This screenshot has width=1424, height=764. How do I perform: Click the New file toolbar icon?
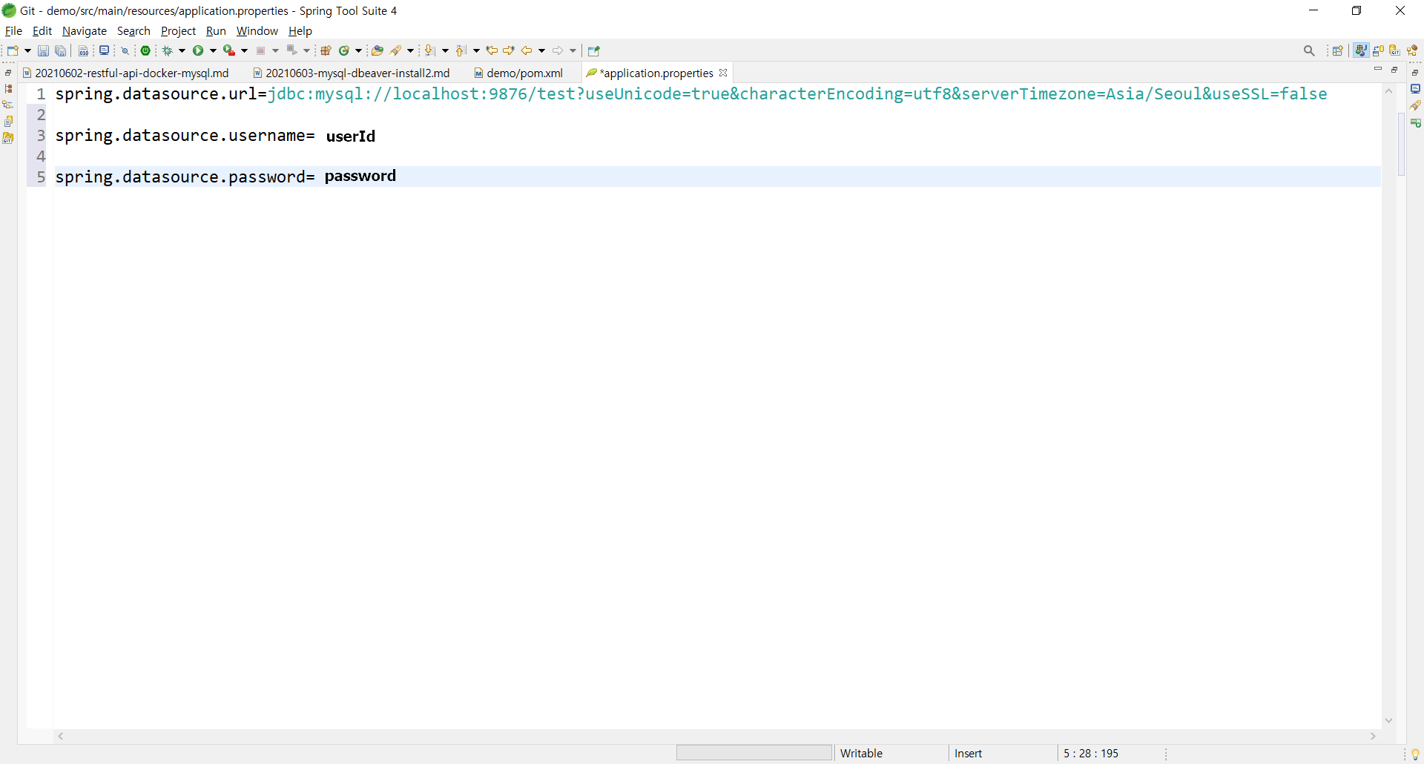click(x=13, y=50)
